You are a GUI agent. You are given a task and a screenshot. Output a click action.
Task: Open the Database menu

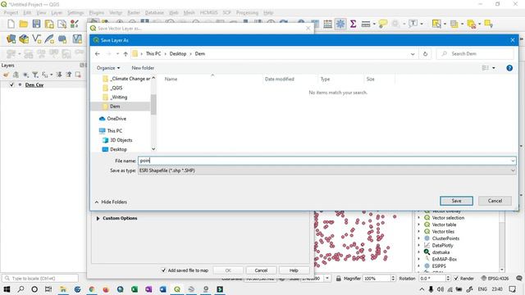[154, 13]
